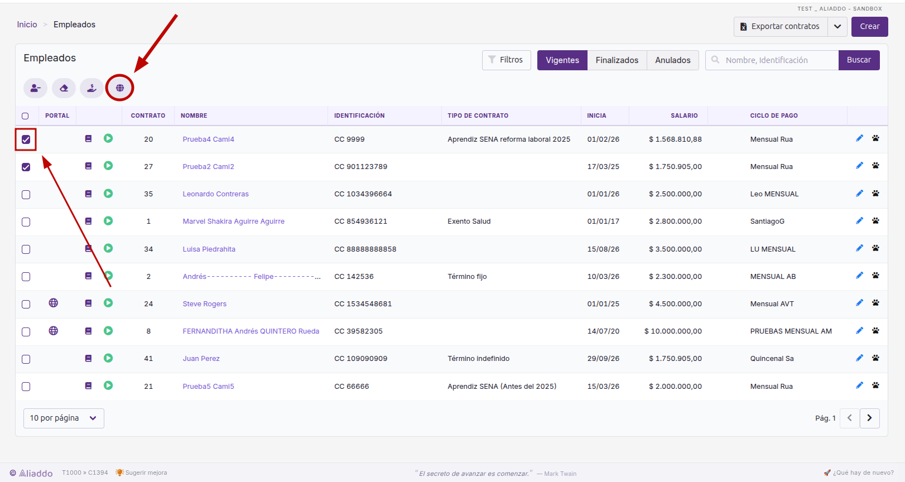Check the checkbox for Leonardo Contreras
This screenshot has width=905, height=482.
click(x=26, y=195)
